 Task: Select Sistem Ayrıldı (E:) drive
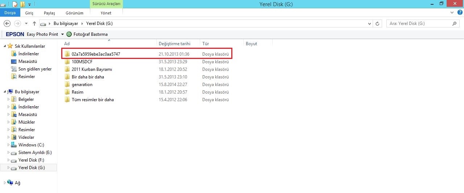pyautogui.click(x=35, y=153)
